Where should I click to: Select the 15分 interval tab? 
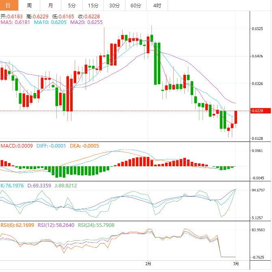point(93,5)
